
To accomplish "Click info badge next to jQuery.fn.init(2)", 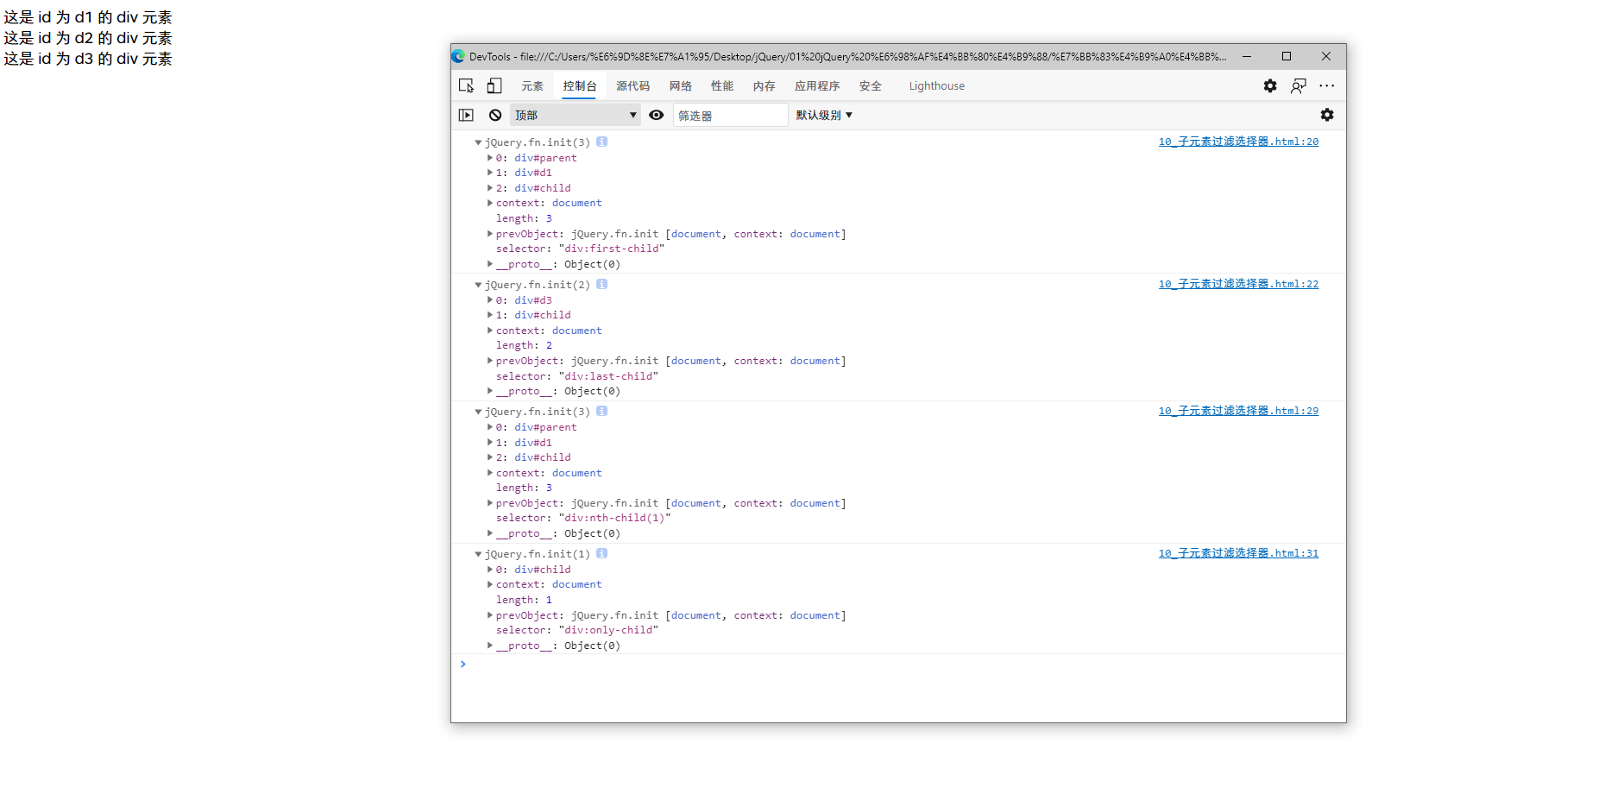I will coord(602,284).
